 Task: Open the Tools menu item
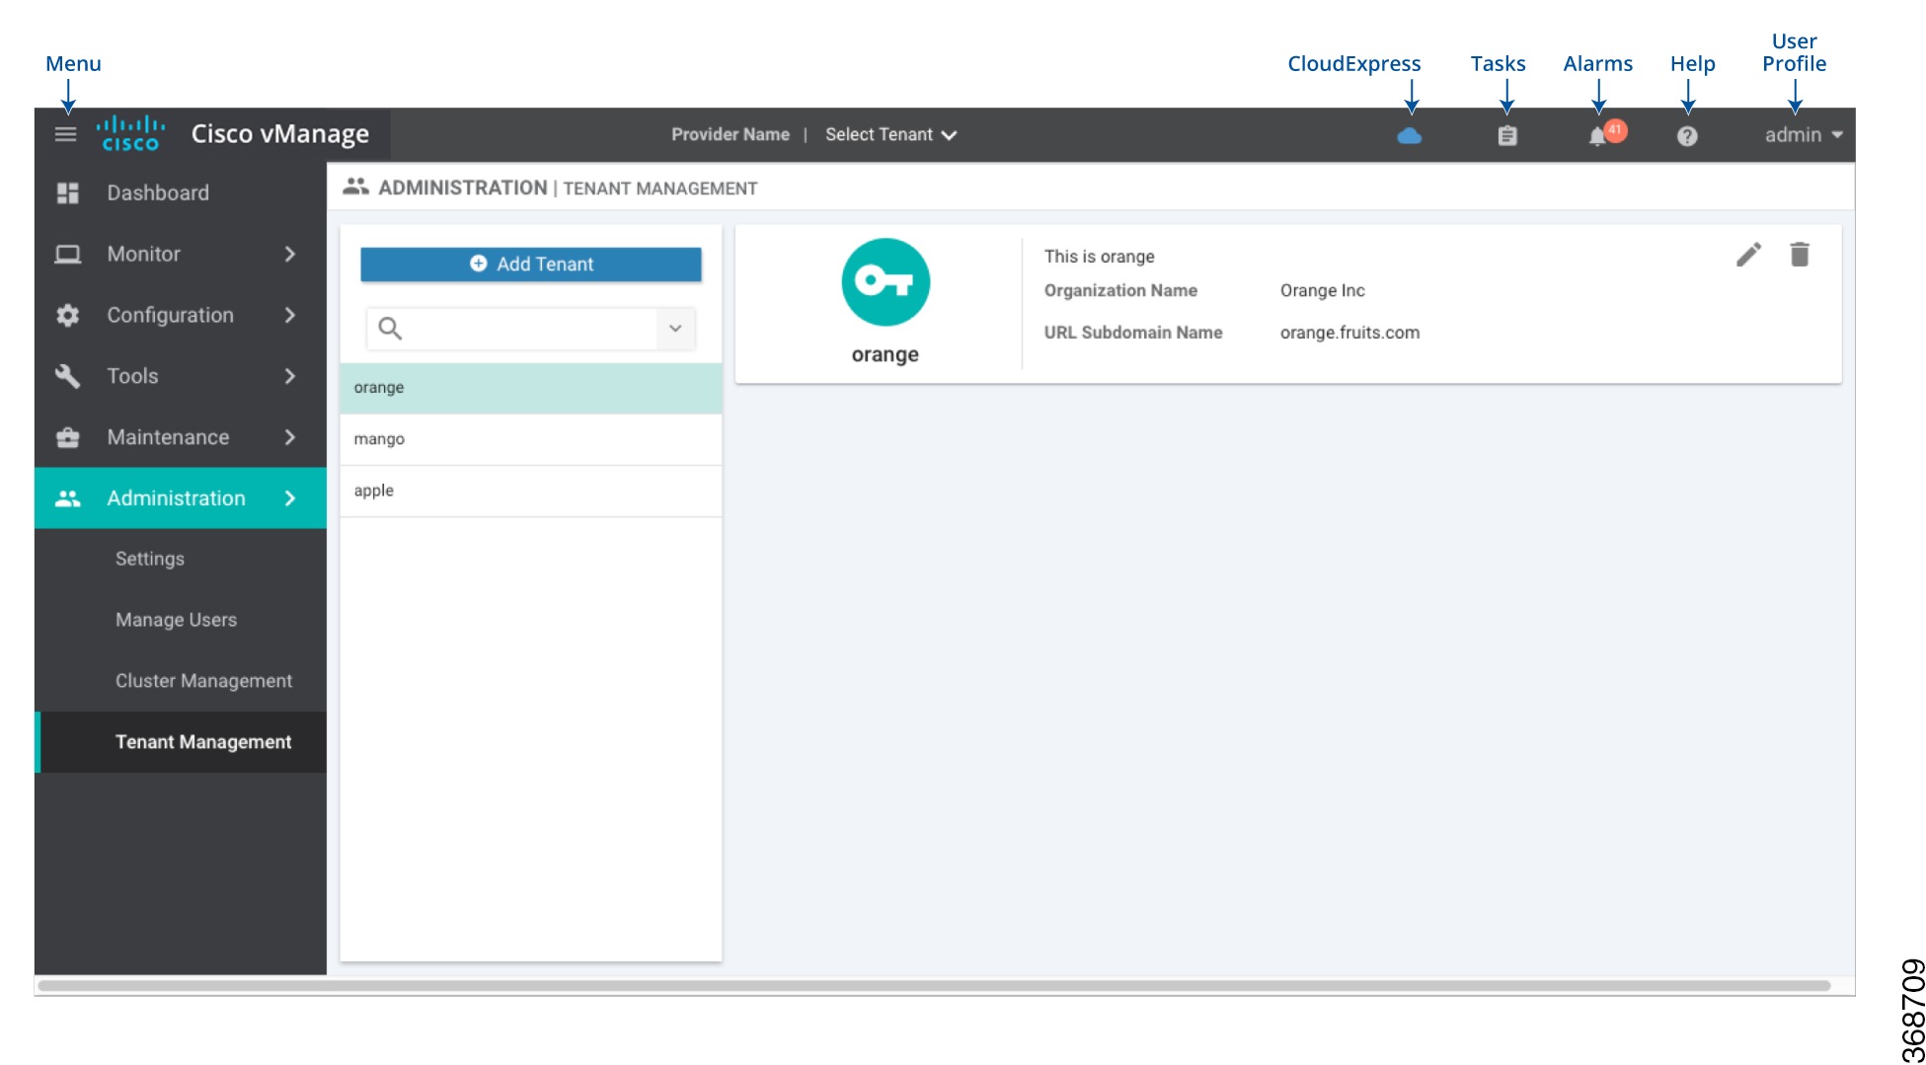(181, 376)
